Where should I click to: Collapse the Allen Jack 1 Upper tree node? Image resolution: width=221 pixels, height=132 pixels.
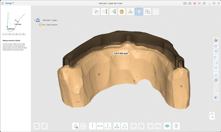35,20
